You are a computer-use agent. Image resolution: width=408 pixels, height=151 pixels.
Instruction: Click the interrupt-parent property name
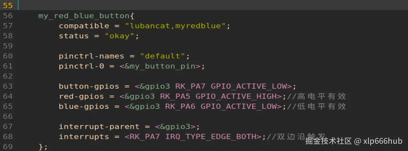pyautogui.click(x=99, y=127)
